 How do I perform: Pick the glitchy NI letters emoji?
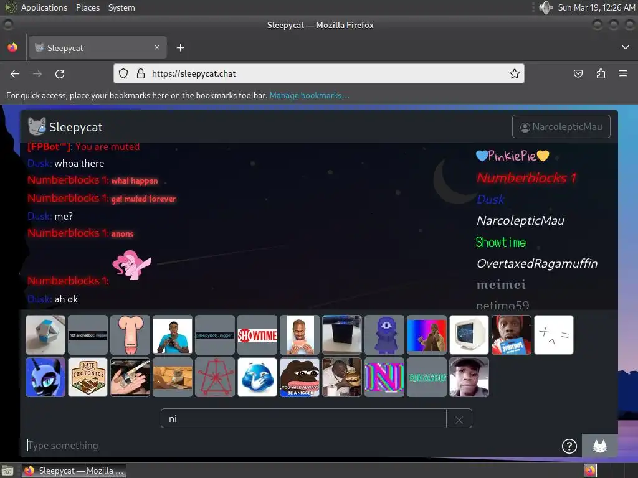click(x=384, y=377)
